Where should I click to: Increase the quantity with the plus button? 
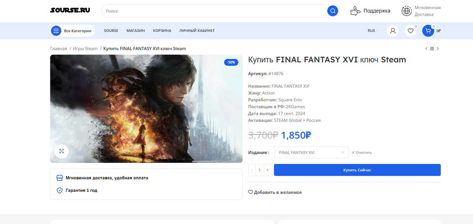pyautogui.click(x=268, y=170)
